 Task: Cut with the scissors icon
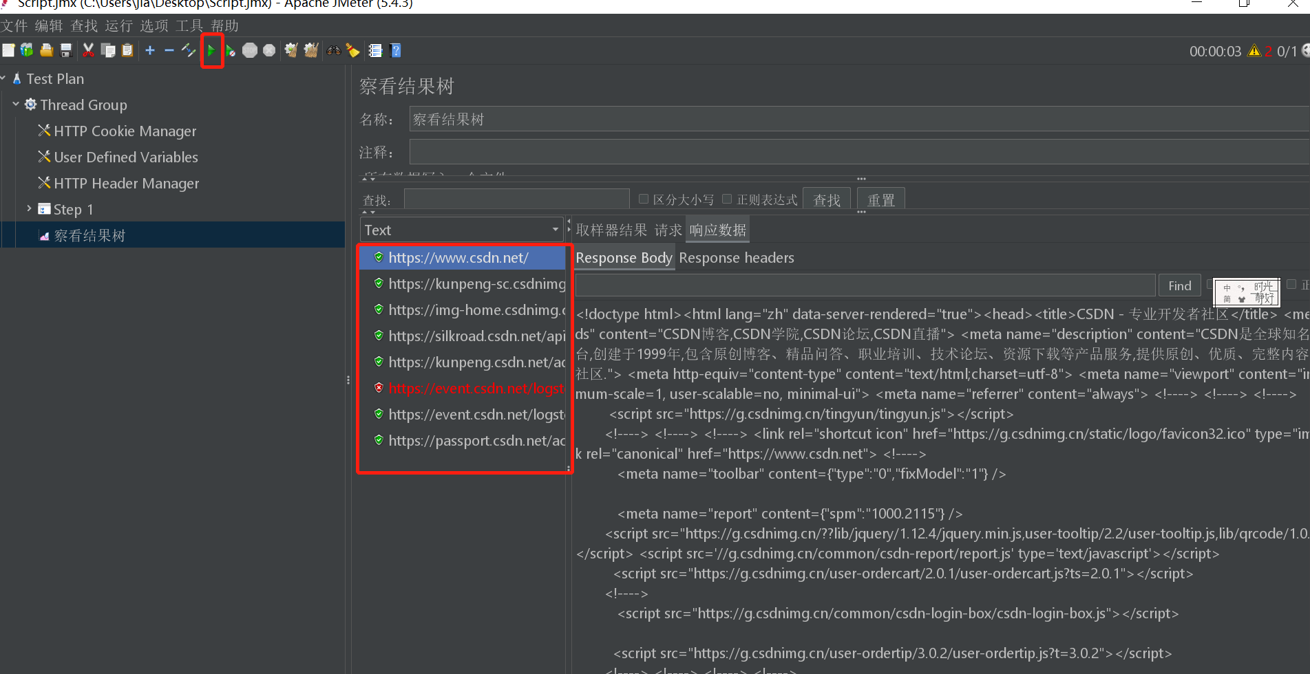tap(88, 50)
